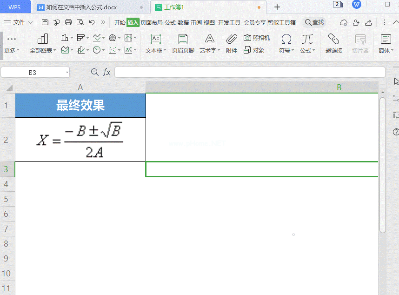Open the Data (数据) ribbon tab
399x295 pixels.
click(183, 22)
